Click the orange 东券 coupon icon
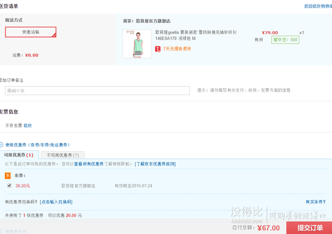The width and height of the screenshot is (332, 234). pos(8,175)
